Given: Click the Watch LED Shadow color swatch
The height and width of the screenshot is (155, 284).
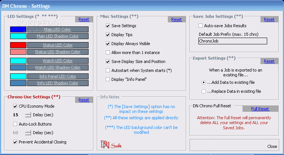Looking at the screenshot, I should coord(18,67).
